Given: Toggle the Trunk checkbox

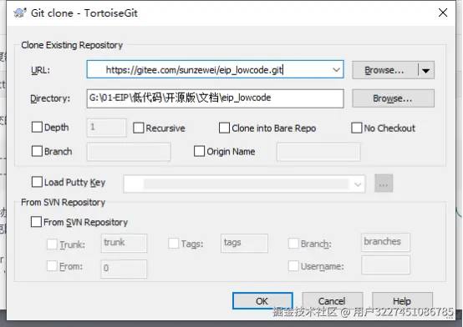Looking at the screenshot, I should click(52, 244).
